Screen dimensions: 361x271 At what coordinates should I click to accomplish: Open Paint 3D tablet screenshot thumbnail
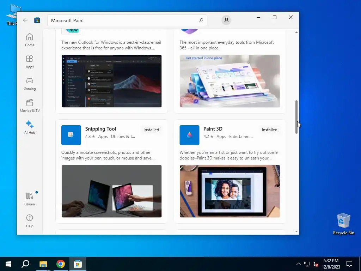tap(230, 191)
